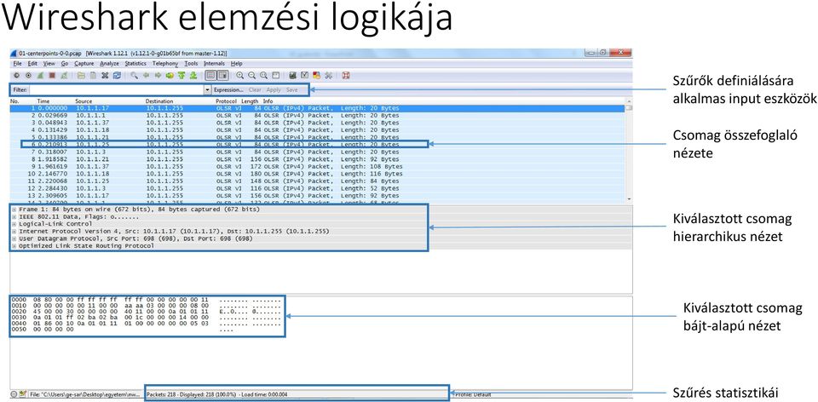This screenshot has height=402, width=818.
Task: Expand the IEEE 802.11 Data node
Action: 14,216
